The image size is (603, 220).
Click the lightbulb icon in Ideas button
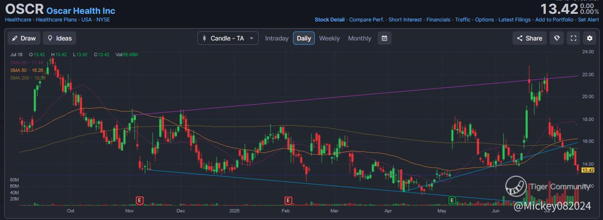[50, 38]
